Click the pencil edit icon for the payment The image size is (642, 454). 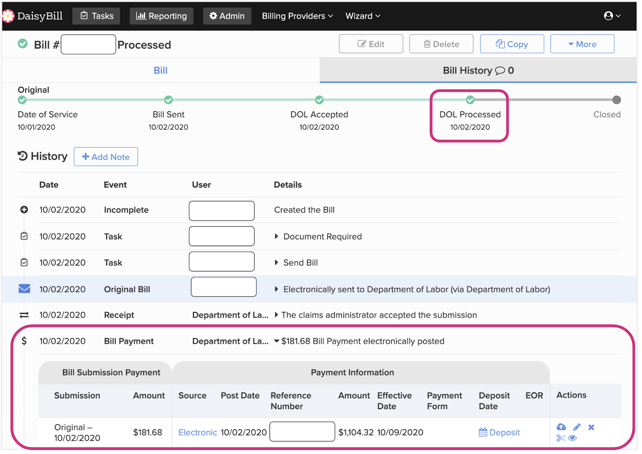[x=577, y=427]
